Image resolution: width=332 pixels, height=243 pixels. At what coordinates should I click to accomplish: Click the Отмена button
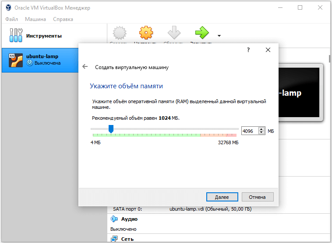[258, 197]
